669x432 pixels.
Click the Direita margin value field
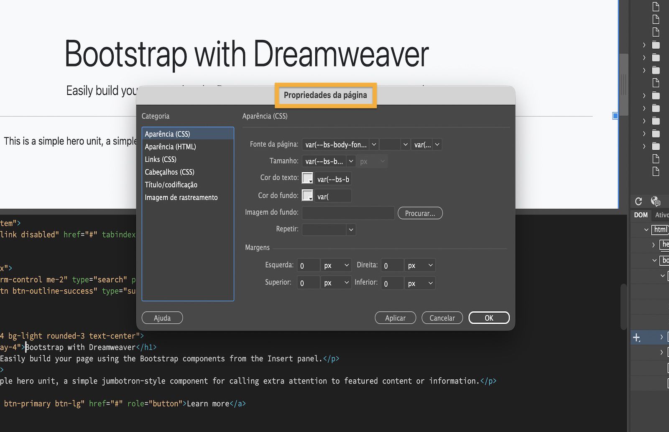click(392, 266)
